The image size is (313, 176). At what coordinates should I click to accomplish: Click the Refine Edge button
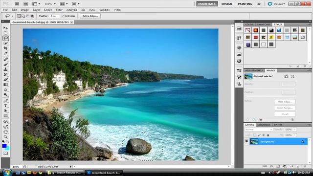(90, 16)
